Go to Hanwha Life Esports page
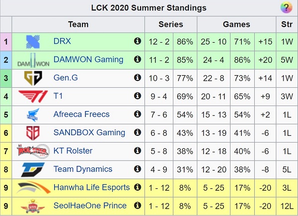 [91, 188]
